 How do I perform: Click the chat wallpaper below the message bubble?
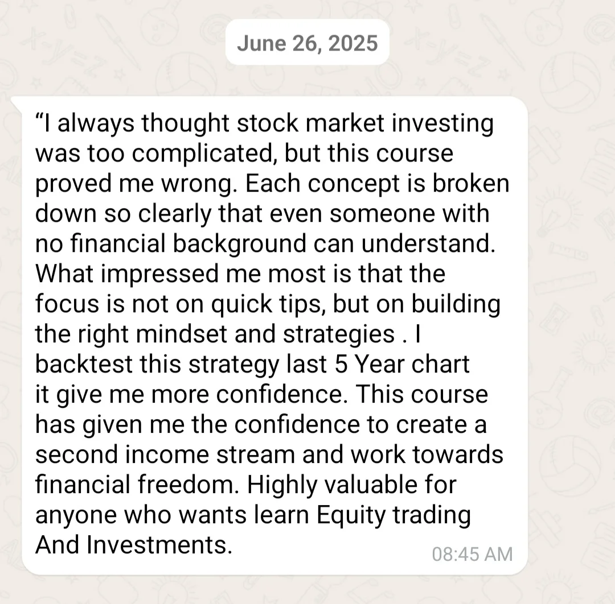(x=307, y=590)
